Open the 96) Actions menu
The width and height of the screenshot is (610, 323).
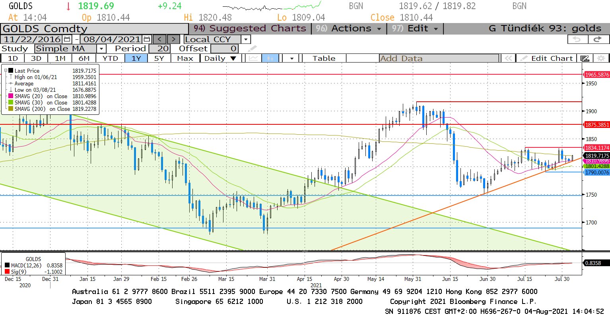coord(348,29)
